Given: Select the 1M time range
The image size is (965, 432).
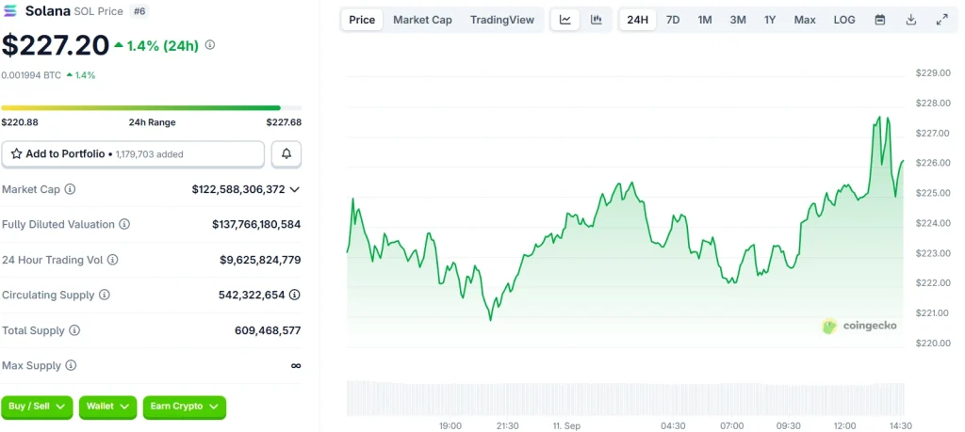Looking at the screenshot, I should click(x=705, y=20).
